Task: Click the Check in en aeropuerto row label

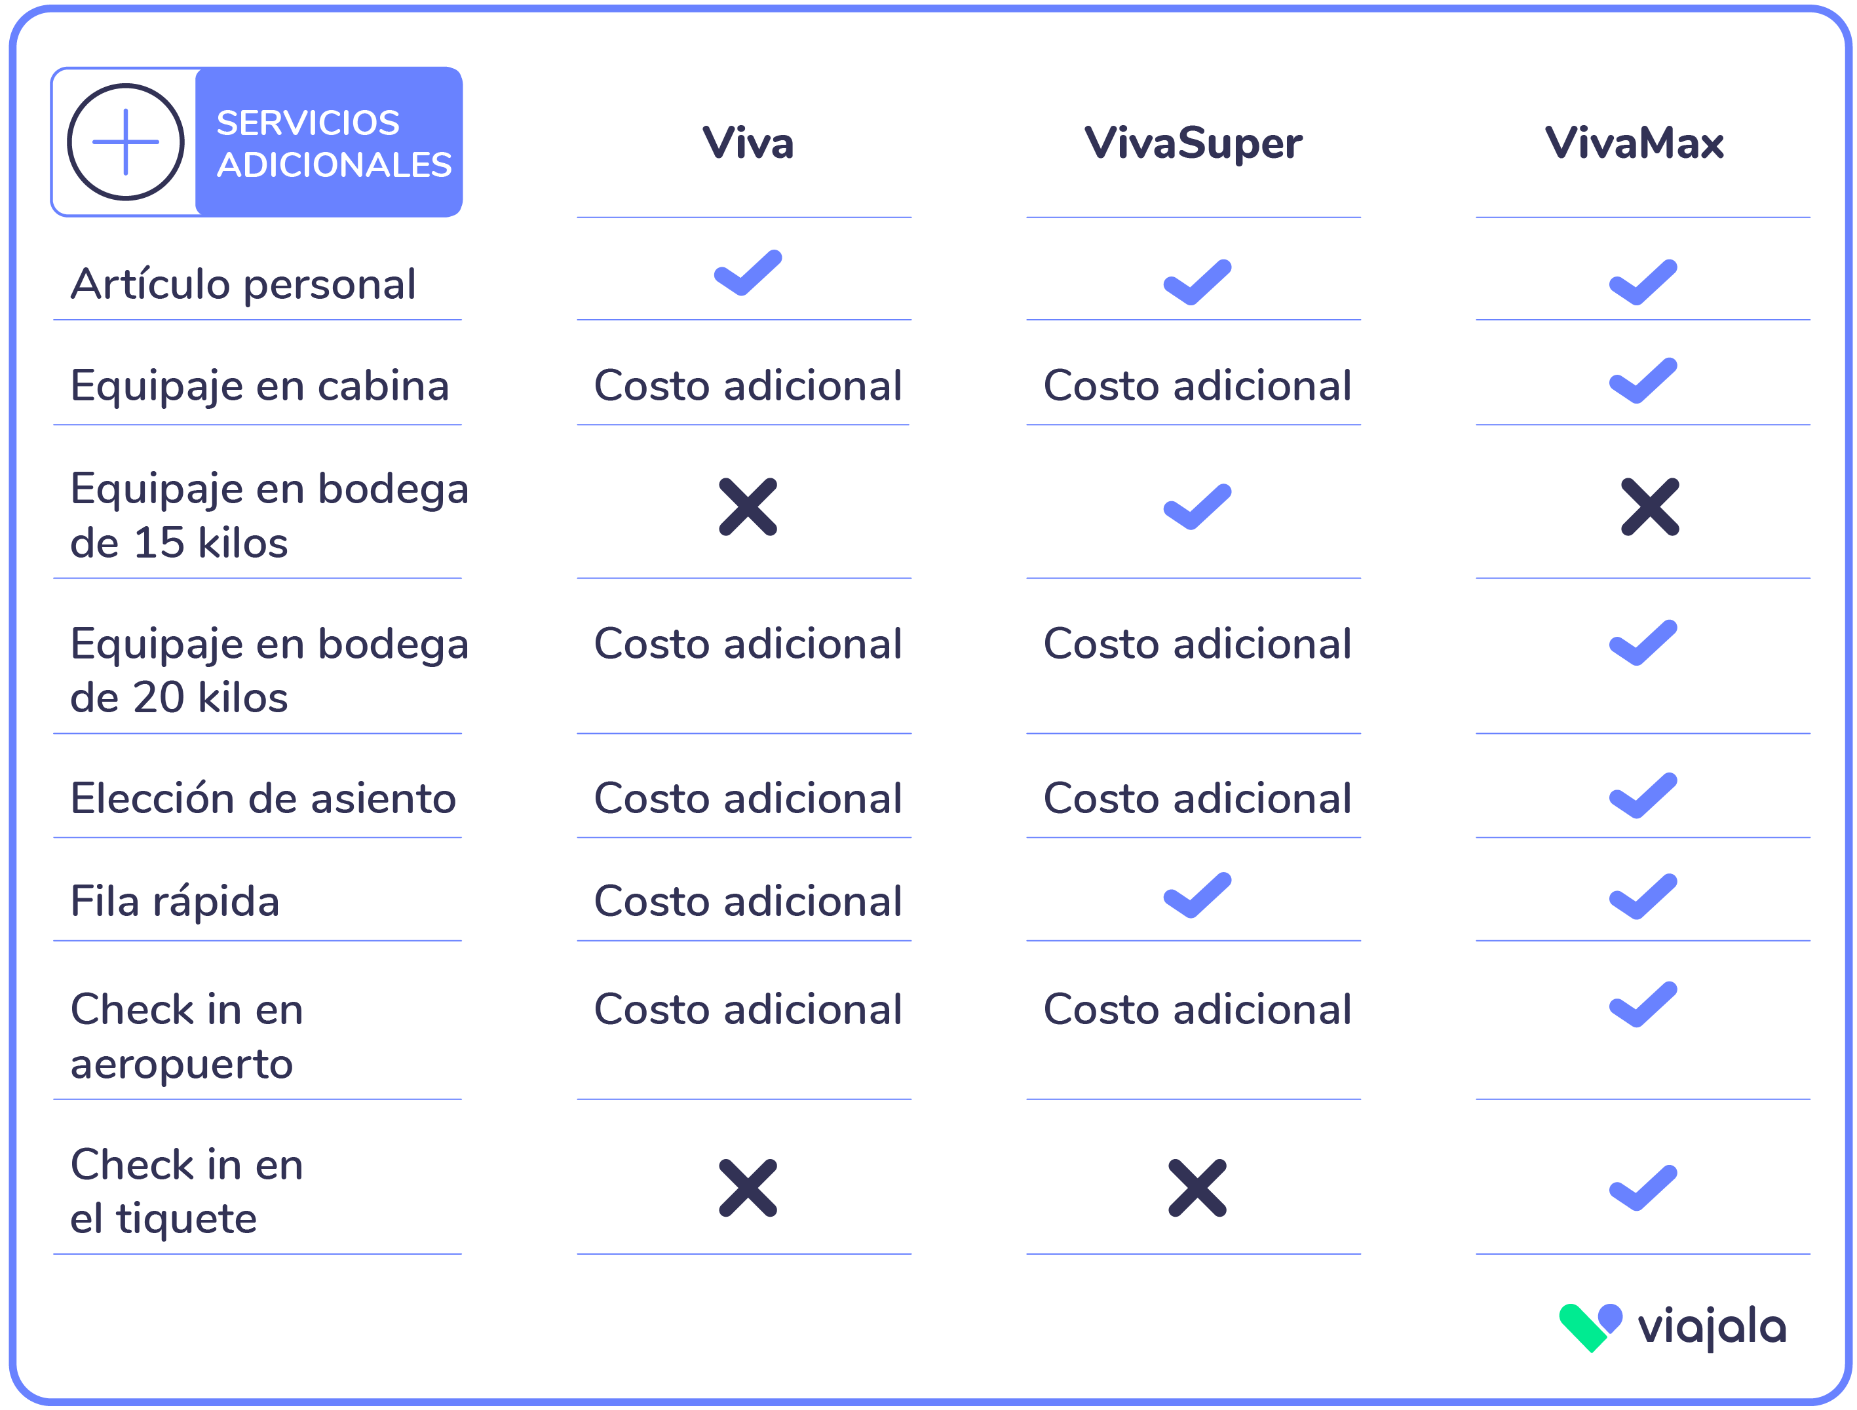Action: point(186,1037)
